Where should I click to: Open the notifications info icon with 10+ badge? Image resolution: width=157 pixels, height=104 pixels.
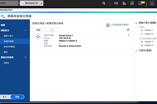click(141, 3)
